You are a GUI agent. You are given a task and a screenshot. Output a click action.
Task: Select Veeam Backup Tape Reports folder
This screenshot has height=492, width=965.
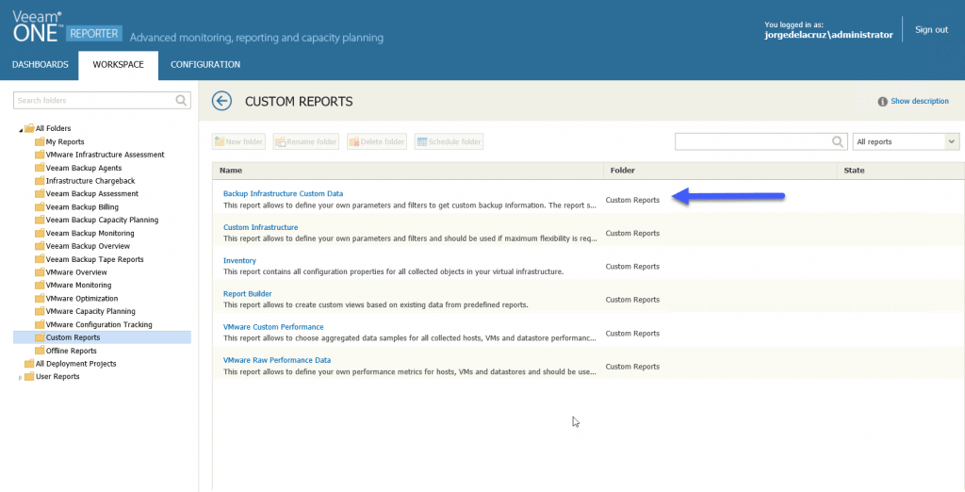[94, 259]
